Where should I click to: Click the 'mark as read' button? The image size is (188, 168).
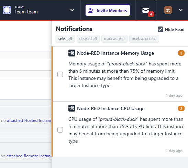point(114,39)
